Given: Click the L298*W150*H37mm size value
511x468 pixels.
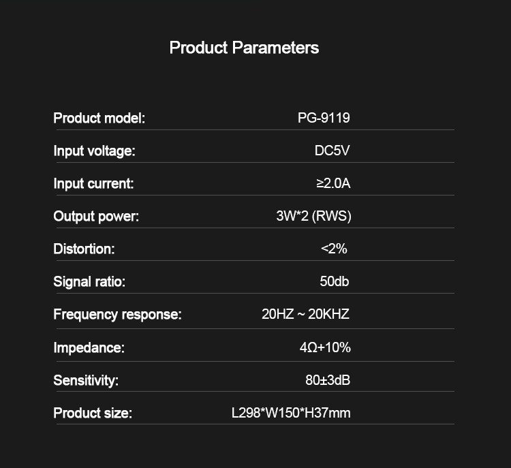Looking at the screenshot, I should click(291, 413).
